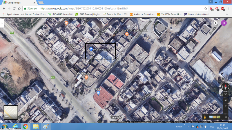Zoom in on the map
232x130 pixels.
point(226,106)
